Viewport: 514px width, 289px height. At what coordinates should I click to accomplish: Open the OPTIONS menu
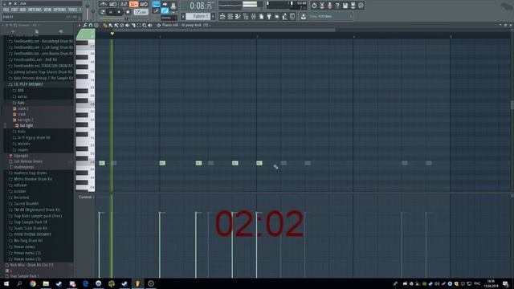point(59,10)
